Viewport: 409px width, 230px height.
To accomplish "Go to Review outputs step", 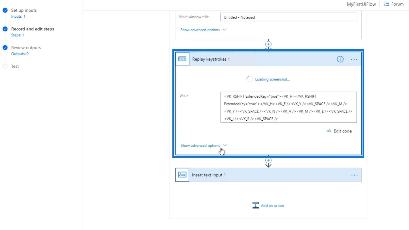I will [26, 48].
